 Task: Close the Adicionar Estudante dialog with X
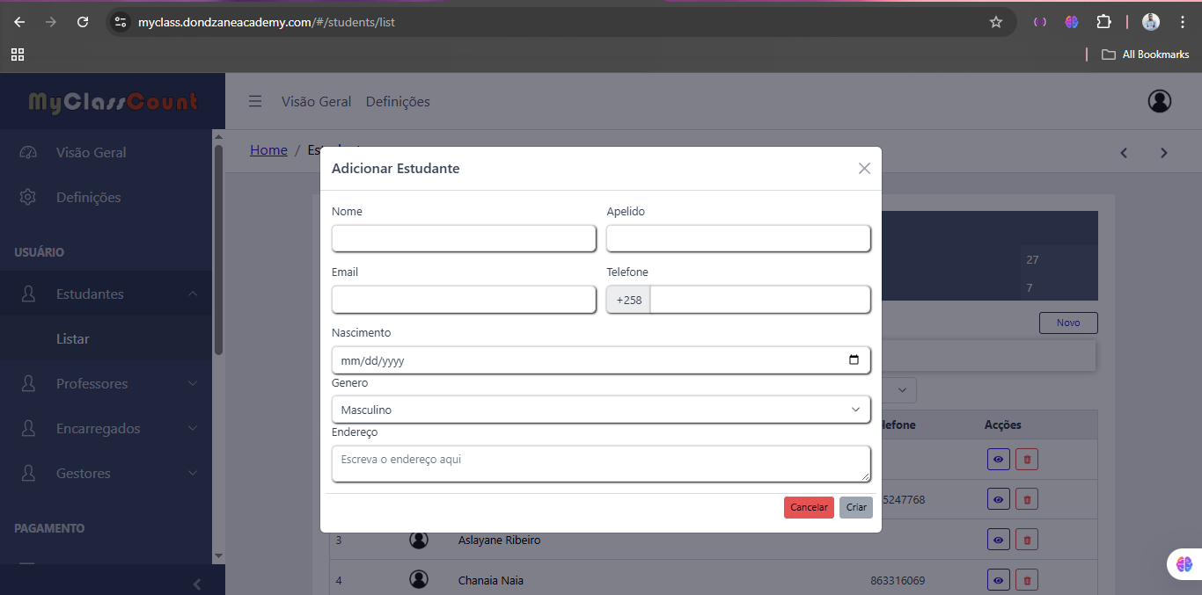click(x=864, y=169)
